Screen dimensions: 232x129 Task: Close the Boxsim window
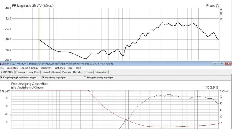(x=228, y=64)
